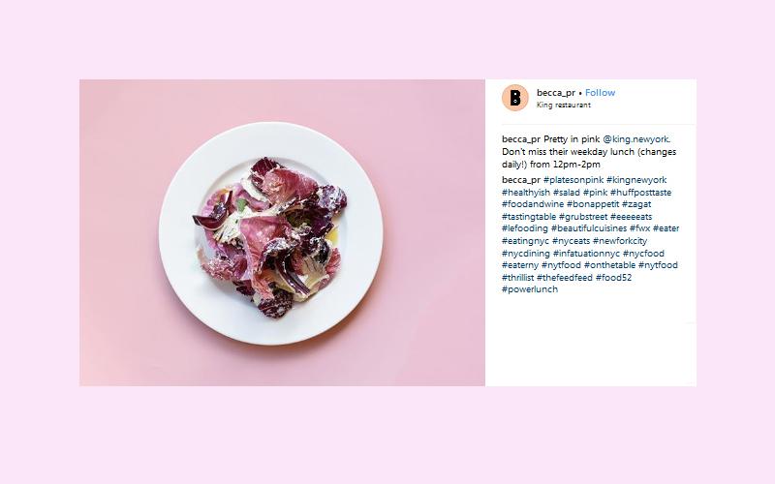This screenshot has height=484, width=775.
Task: Open the #kingnewyork hashtag
Action: tap(636, 180)
